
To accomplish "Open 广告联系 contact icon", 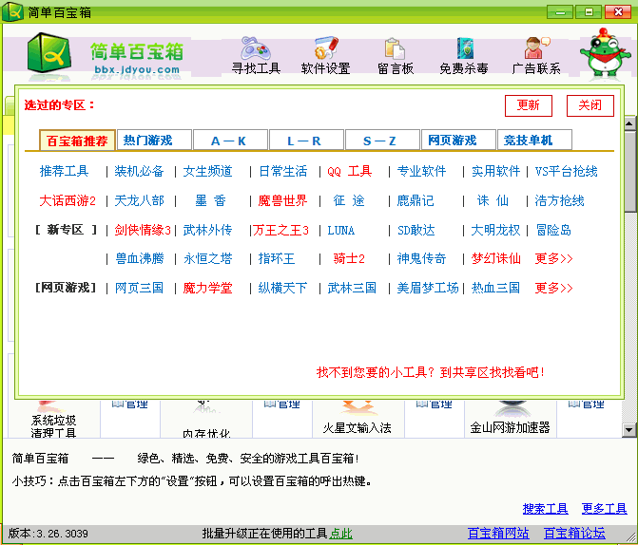I will pos(536,56).
